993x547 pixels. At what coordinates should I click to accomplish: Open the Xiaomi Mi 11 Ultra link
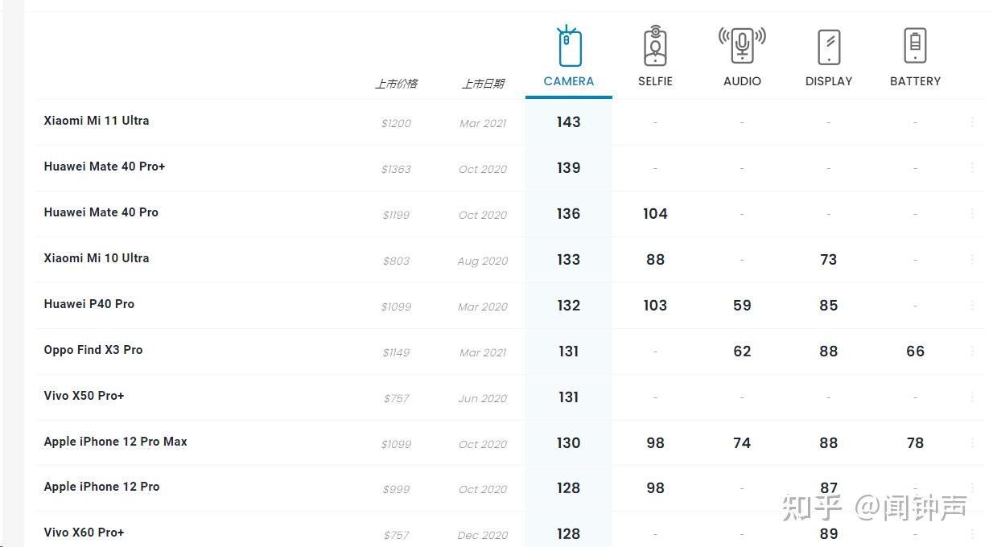tap(97, 121)
